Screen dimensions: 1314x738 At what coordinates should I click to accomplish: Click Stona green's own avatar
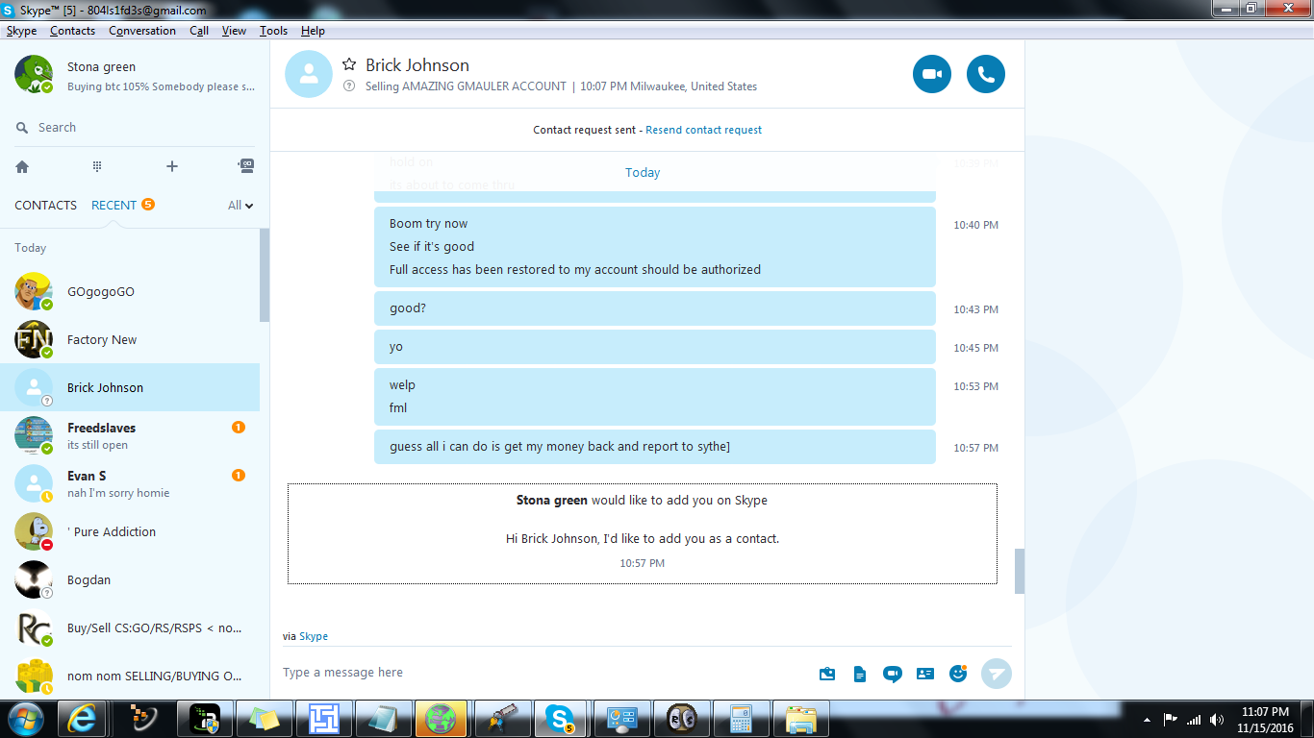[33, 75]
